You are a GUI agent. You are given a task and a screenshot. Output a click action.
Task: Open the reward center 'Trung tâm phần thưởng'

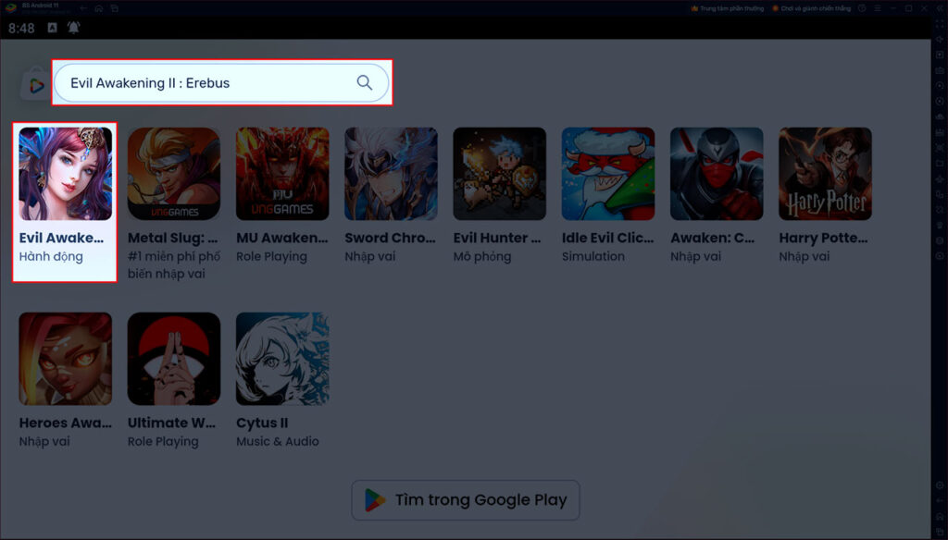click(x=733, y=7)
